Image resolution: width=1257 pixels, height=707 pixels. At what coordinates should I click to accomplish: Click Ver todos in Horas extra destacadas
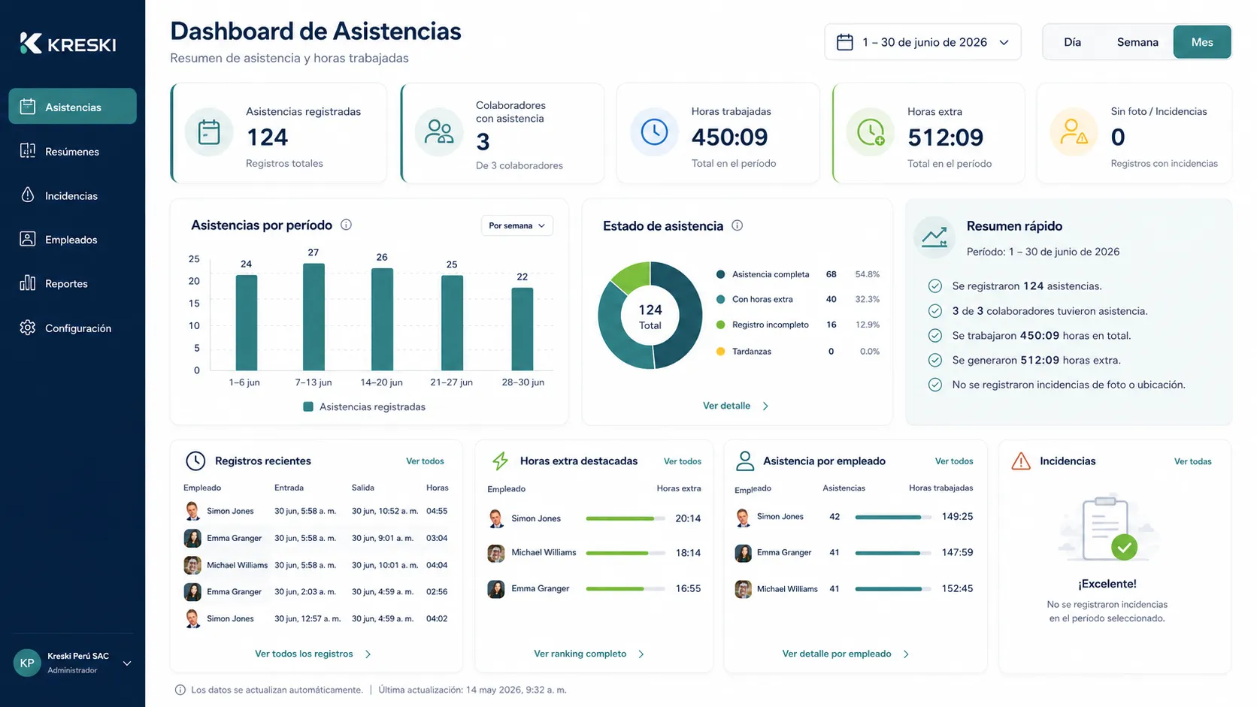[x=683, y=461]
